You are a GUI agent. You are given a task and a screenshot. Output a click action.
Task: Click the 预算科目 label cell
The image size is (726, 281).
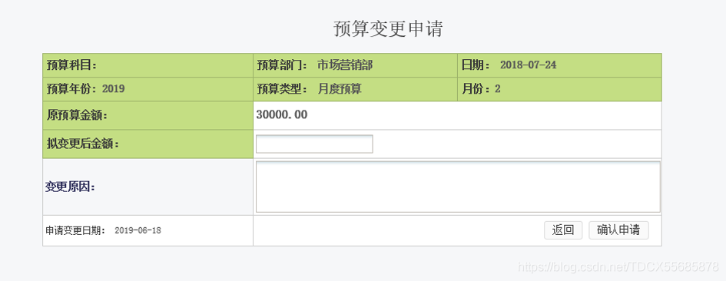pos(148,65)
